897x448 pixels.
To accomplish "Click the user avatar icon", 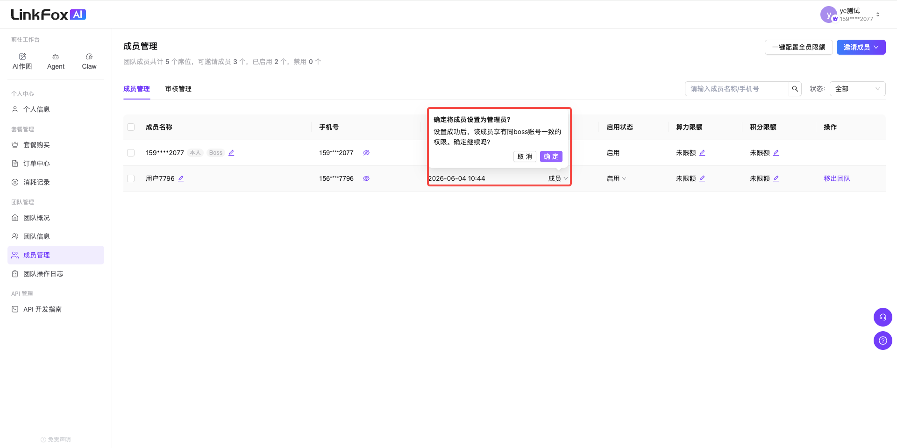I will tap(828, 14).
